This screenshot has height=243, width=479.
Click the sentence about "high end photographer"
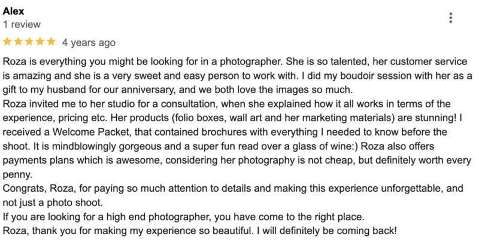coord(184,217)
